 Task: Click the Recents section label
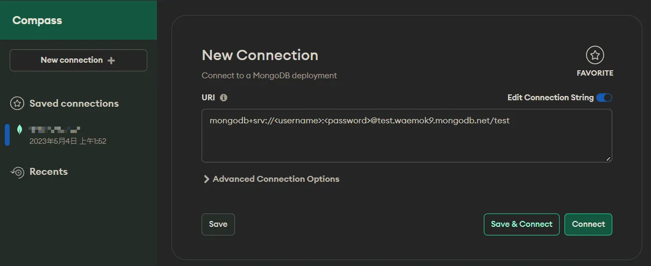click(48, 172)
